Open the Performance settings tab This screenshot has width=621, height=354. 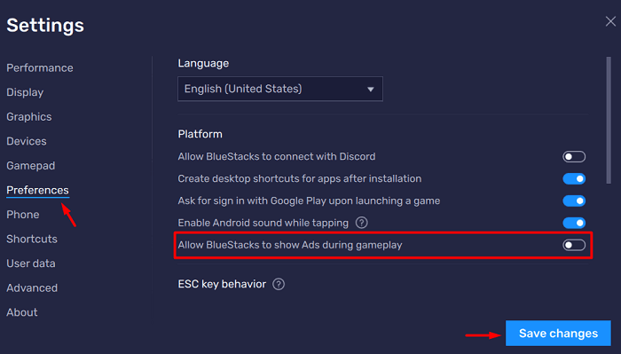point(40,67)
